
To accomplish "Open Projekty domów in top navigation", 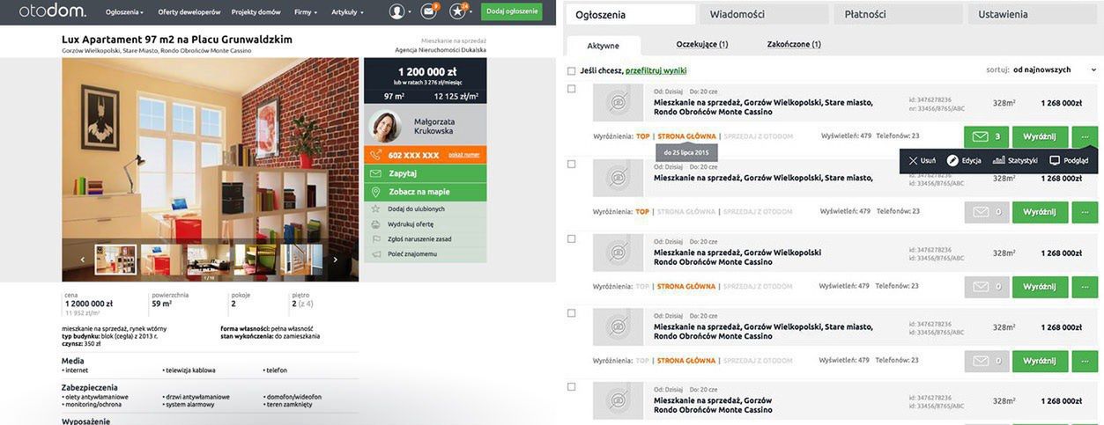I will click(x=256, y=12).
